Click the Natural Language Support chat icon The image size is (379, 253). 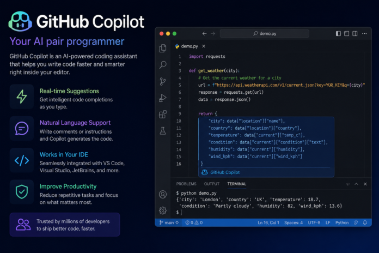pyautogui.click(x=22, y=128)
